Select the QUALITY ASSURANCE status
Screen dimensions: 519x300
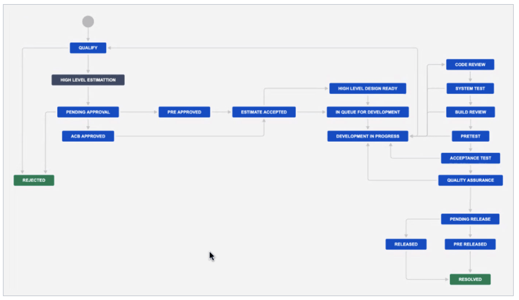tap(470, 180)
